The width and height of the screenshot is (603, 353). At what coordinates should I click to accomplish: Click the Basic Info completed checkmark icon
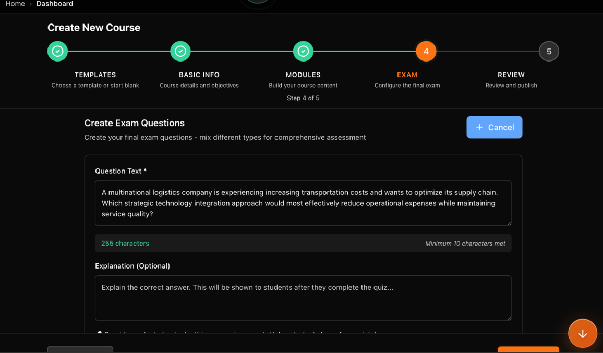tap(180, 51)
